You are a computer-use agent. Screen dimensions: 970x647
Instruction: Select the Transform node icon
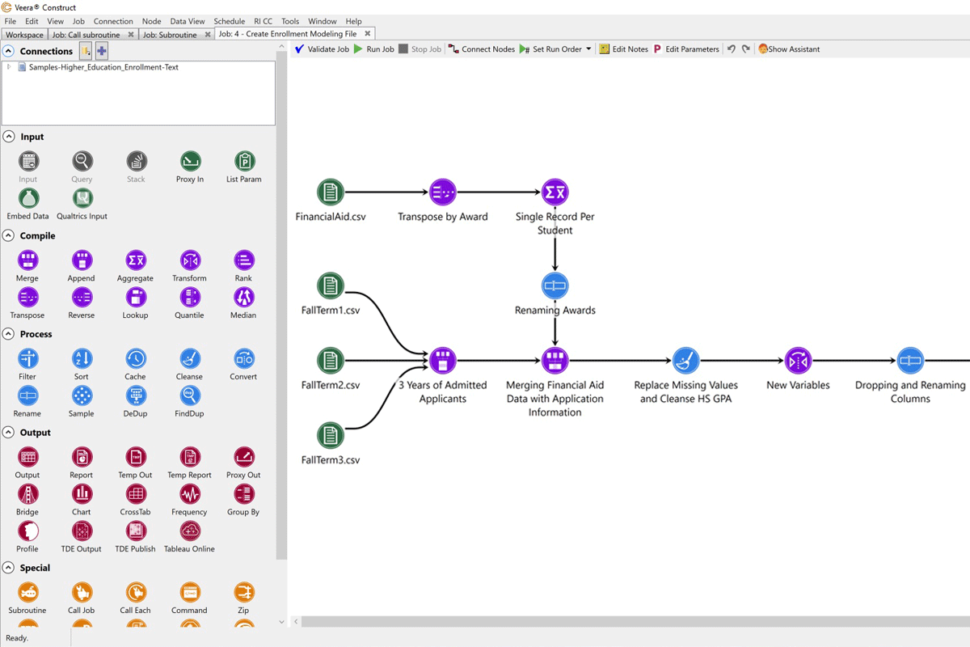point(190,260)
